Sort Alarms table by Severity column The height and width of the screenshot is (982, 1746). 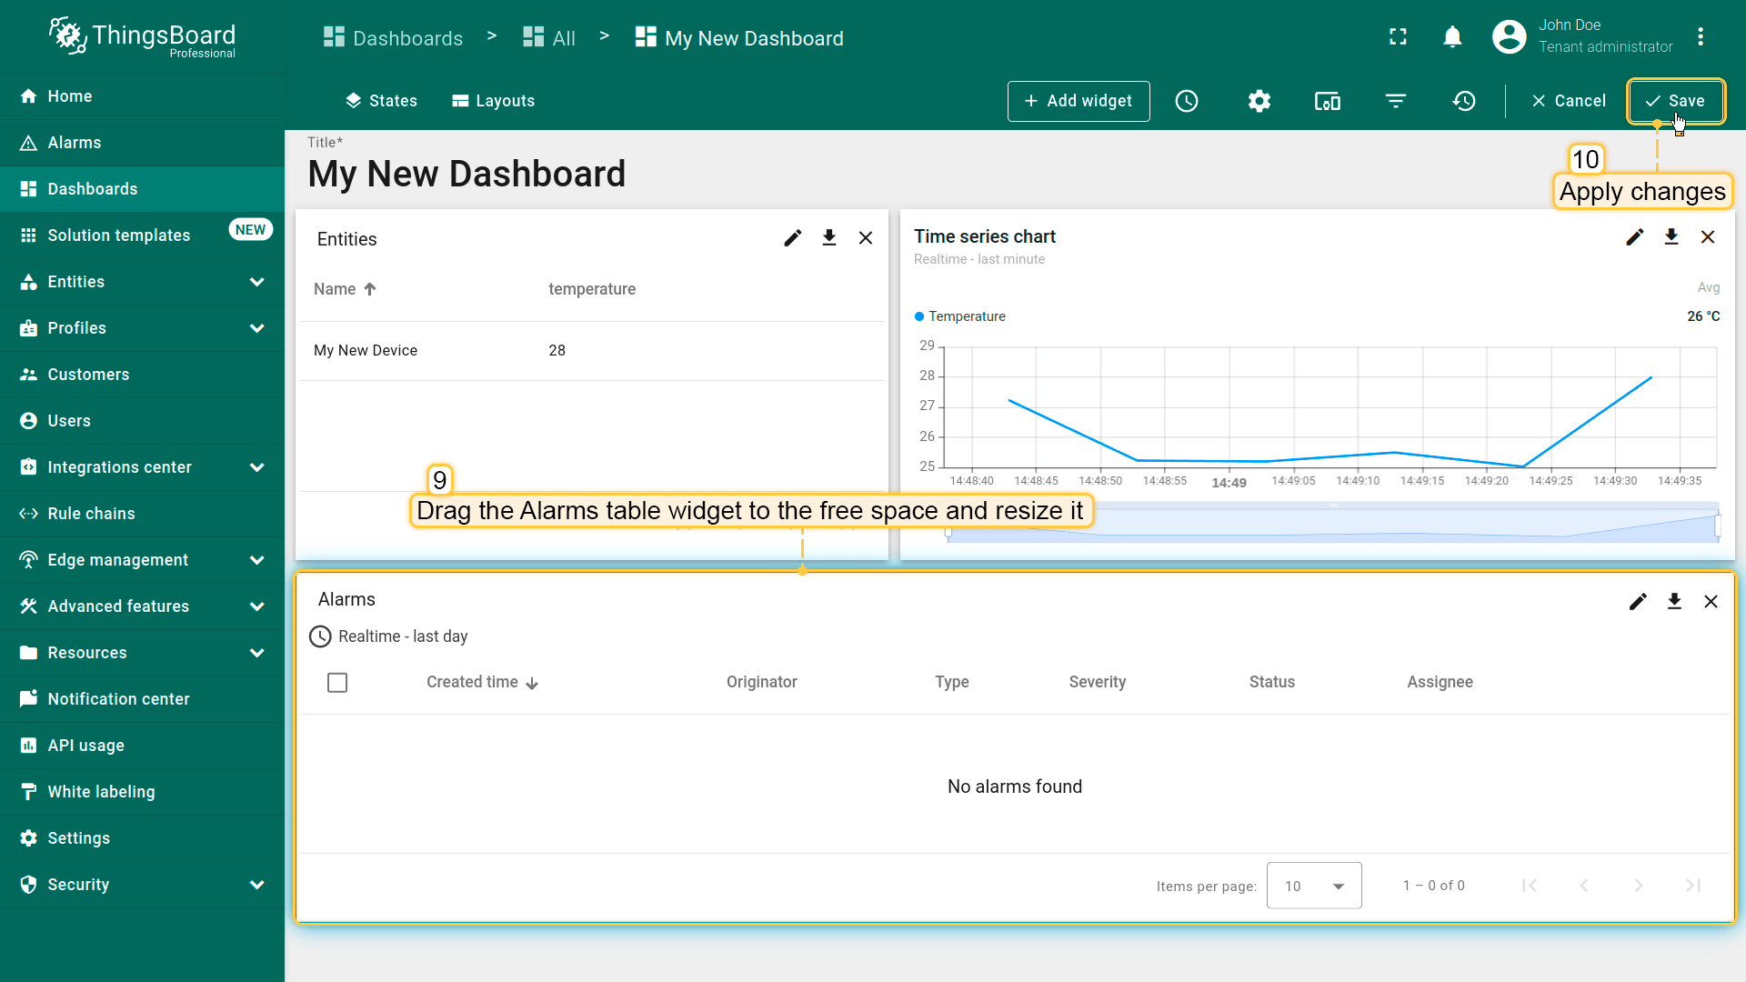pos(1098,682)
